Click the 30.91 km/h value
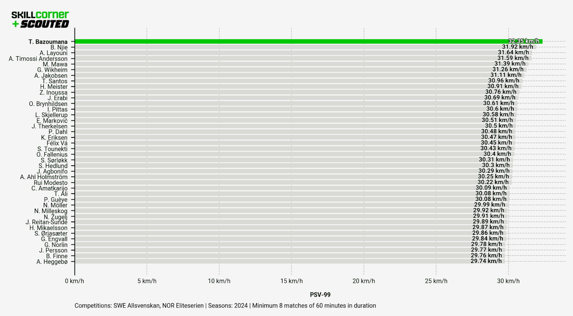573x316 pixels. click(503, 86)
